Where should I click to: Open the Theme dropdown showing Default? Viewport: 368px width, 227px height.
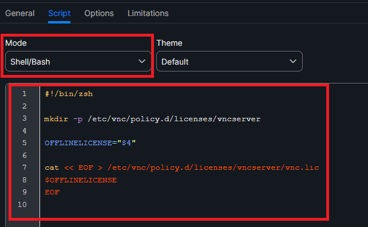click(x=229, y=61)
